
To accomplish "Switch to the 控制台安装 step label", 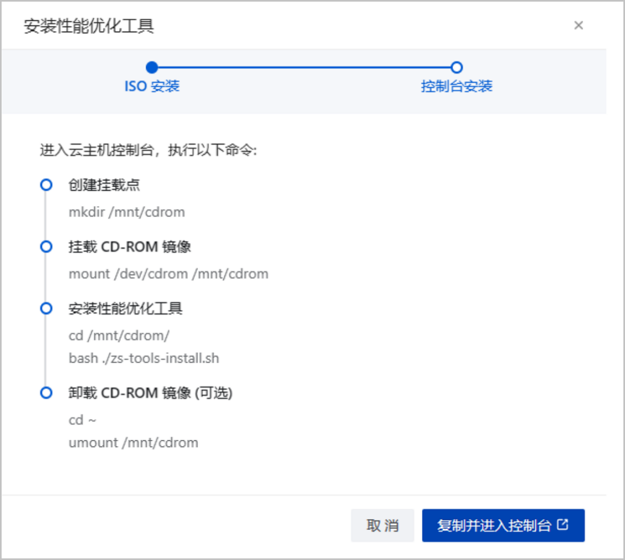I will (x=457, y=87).
